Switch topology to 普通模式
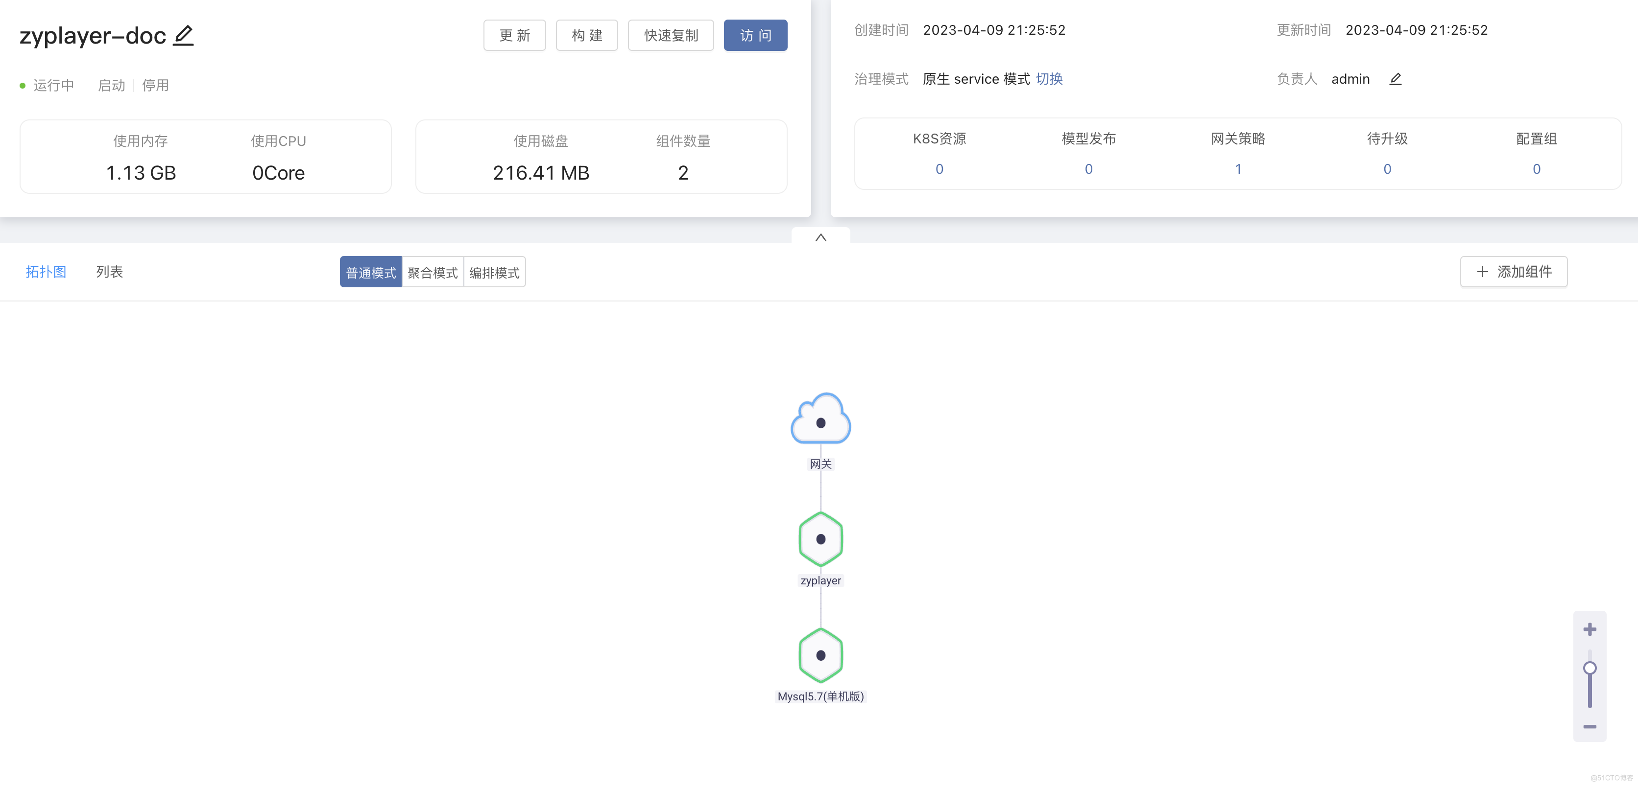The width and height of the screenshot is (1638, 786). coord(371,273)
